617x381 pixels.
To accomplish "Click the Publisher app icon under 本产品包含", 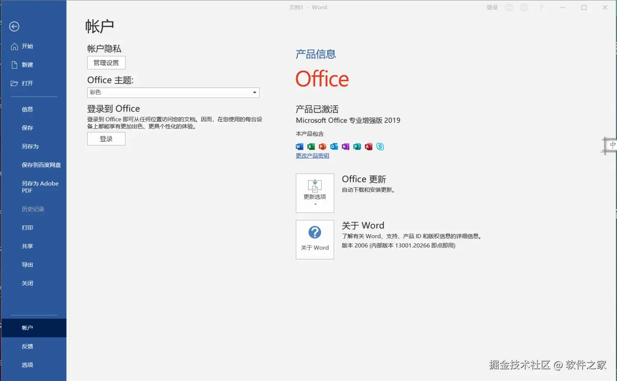I will (357, 147).
